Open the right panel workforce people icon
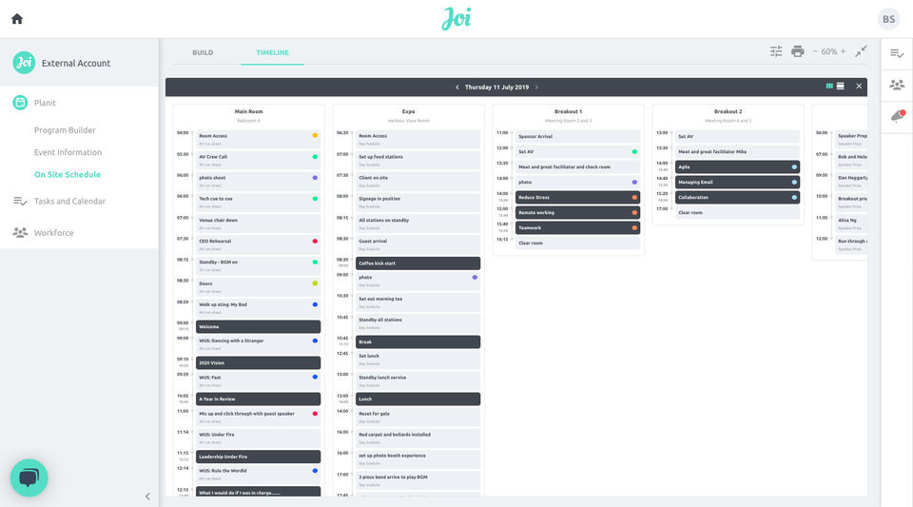The image size is (913, 507). pyautogui.click(x=897, y=85)
